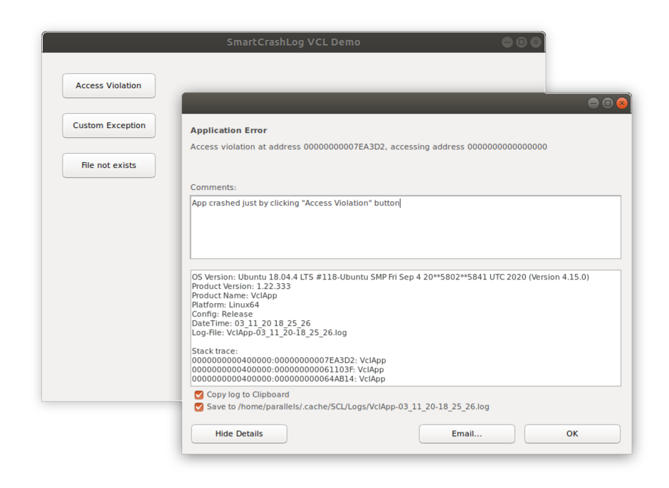Viewport: 669px width, 488px height.
Task: Click the Access Violation button
Action: tap(109, 86)
